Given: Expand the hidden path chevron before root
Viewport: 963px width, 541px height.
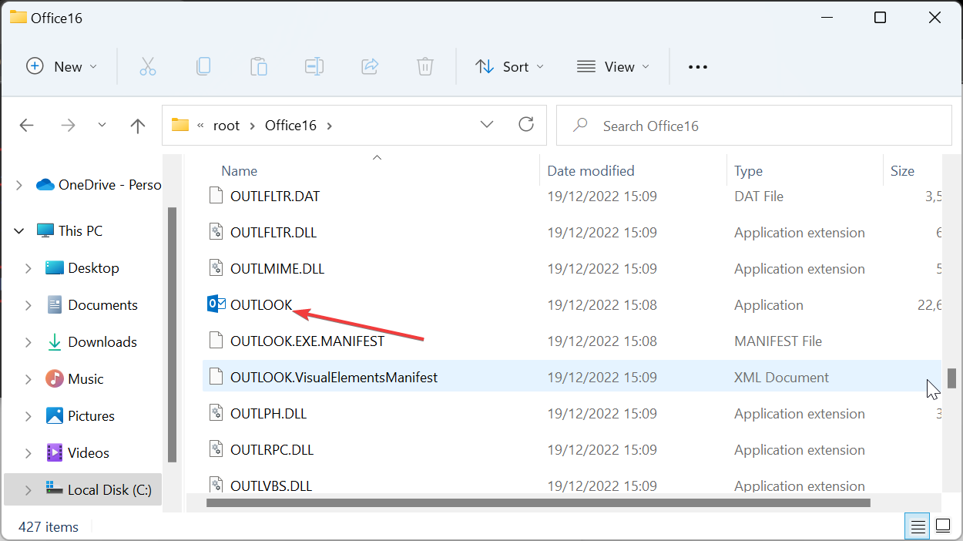Looking at the screenshot, I should (201, 126).
